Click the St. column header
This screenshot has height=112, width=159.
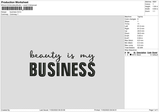coord(135,53)
